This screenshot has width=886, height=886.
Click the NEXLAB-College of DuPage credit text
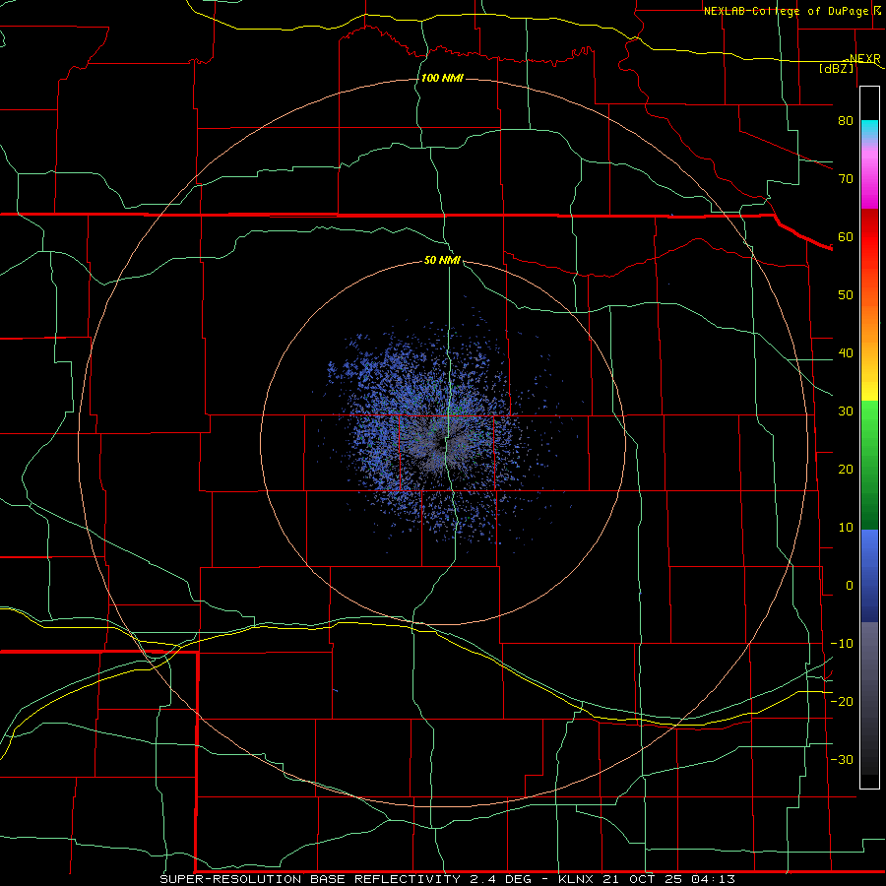pos(786,11)
